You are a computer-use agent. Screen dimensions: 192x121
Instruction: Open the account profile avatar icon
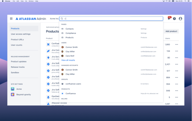(180, 19)
